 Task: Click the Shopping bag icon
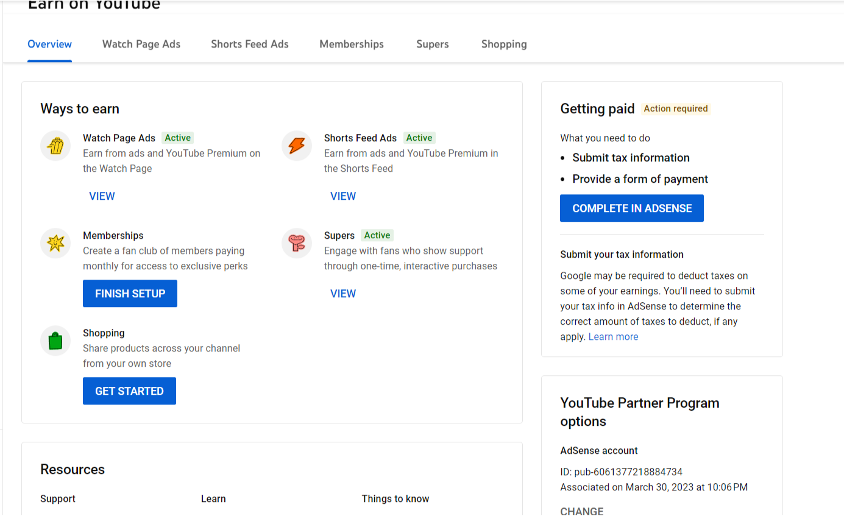click(55, 341)
